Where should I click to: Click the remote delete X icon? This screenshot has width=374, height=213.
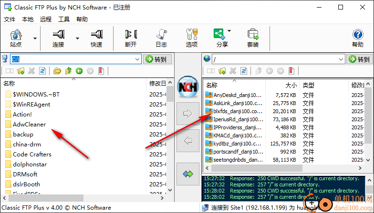pos(233,71)
